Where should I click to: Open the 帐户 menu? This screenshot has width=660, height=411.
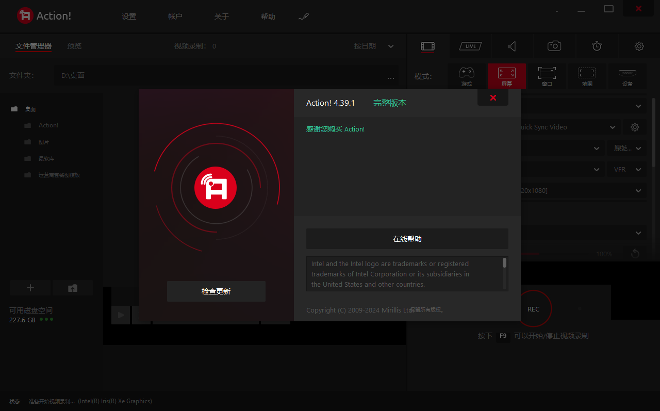175,17
